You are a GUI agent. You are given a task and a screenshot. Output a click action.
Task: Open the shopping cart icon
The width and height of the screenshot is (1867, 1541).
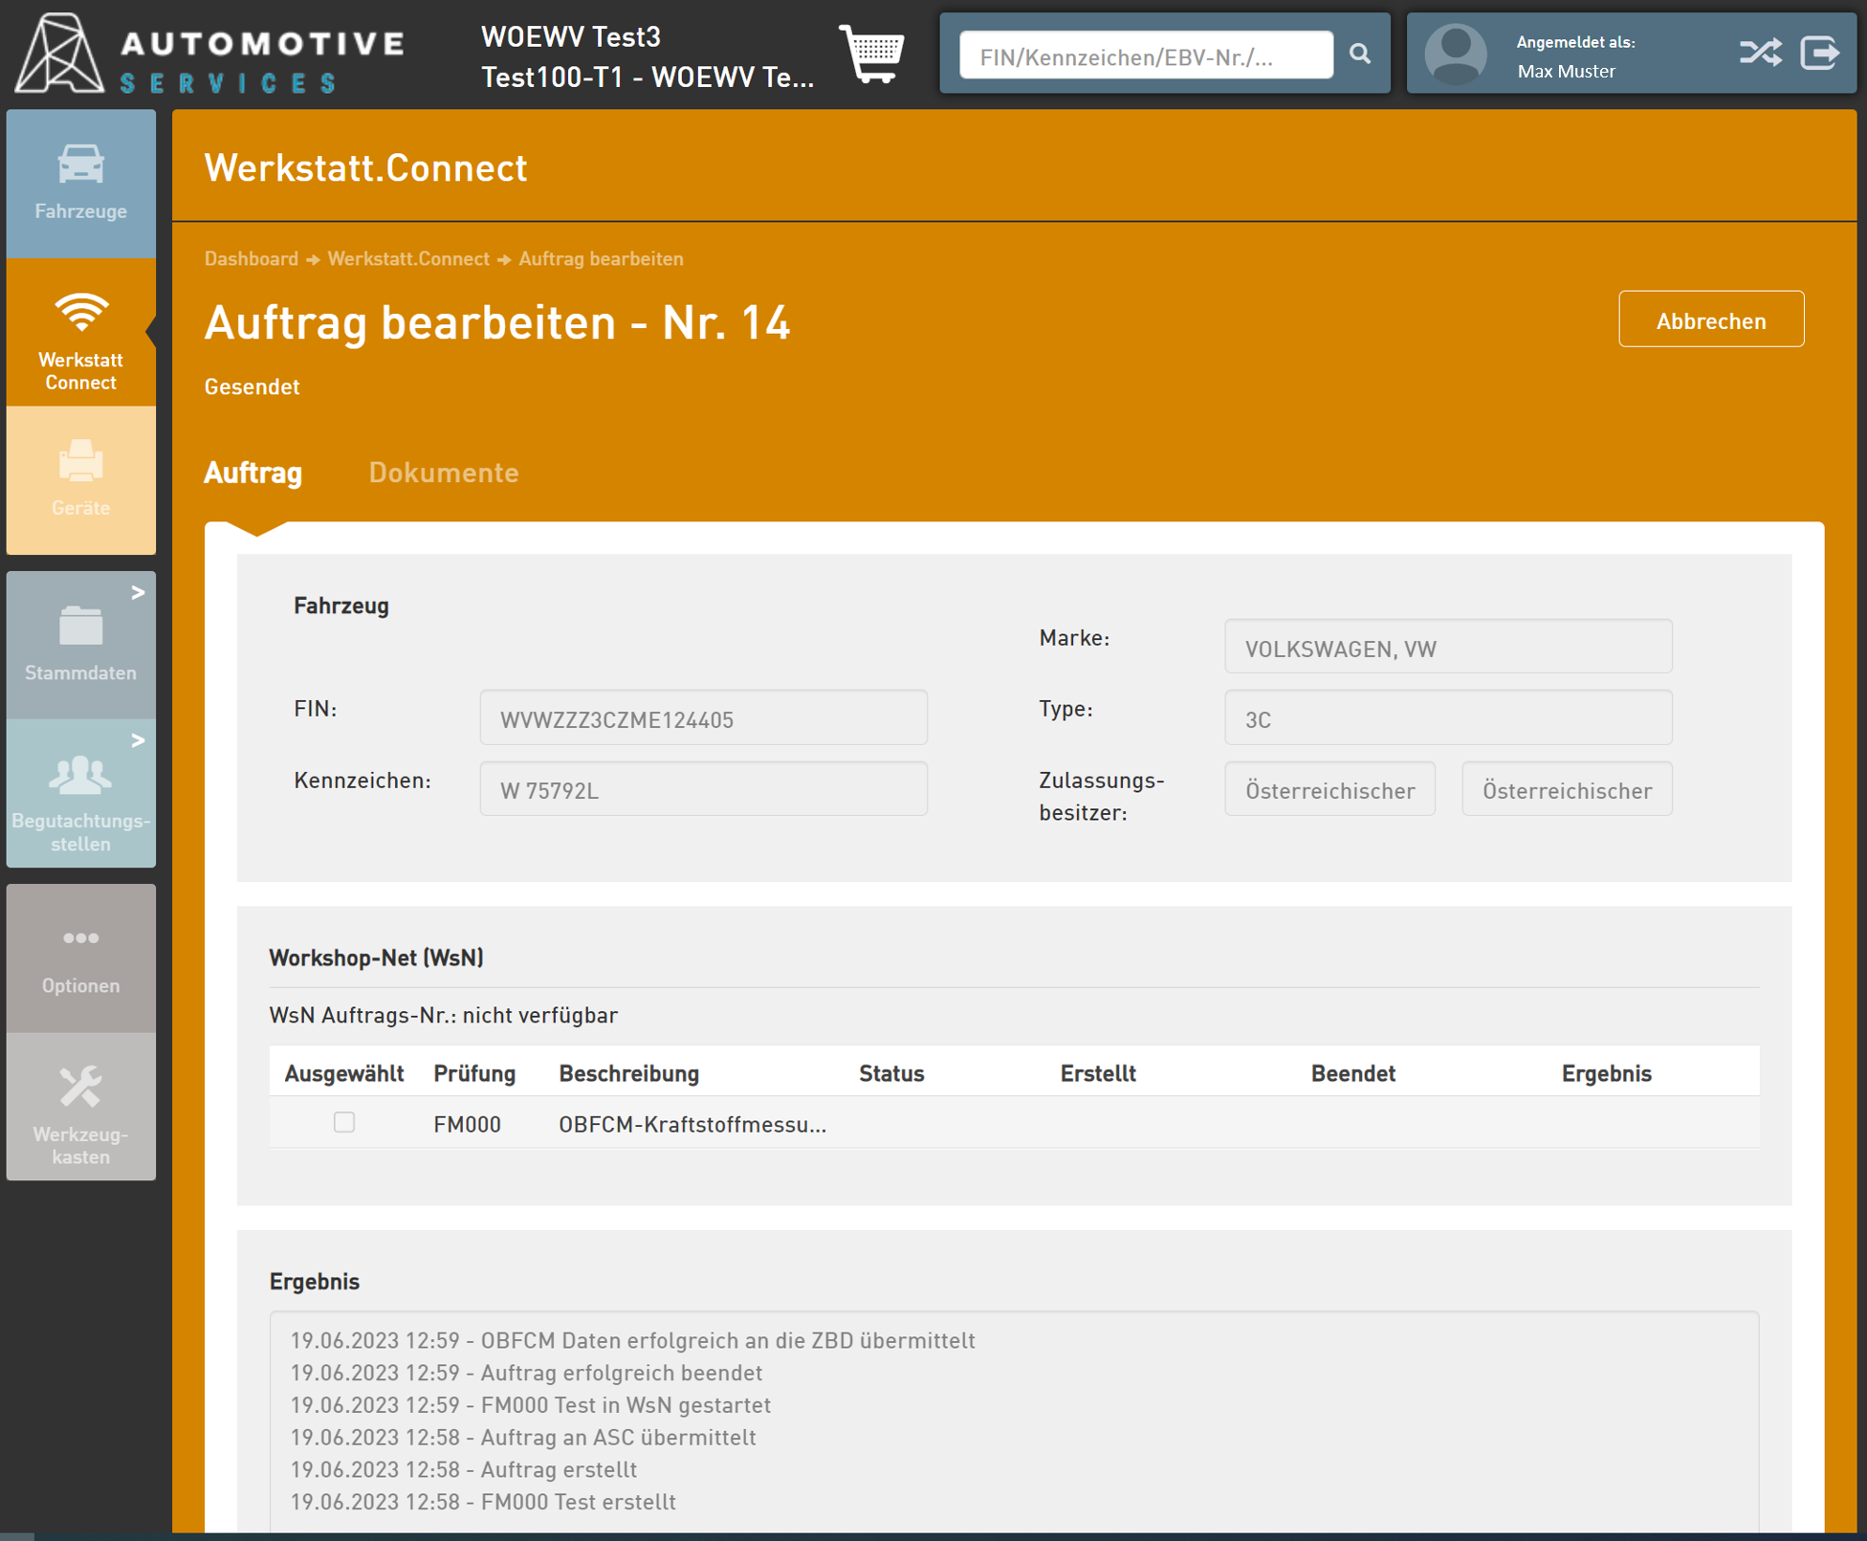click(x=871, y=54)
